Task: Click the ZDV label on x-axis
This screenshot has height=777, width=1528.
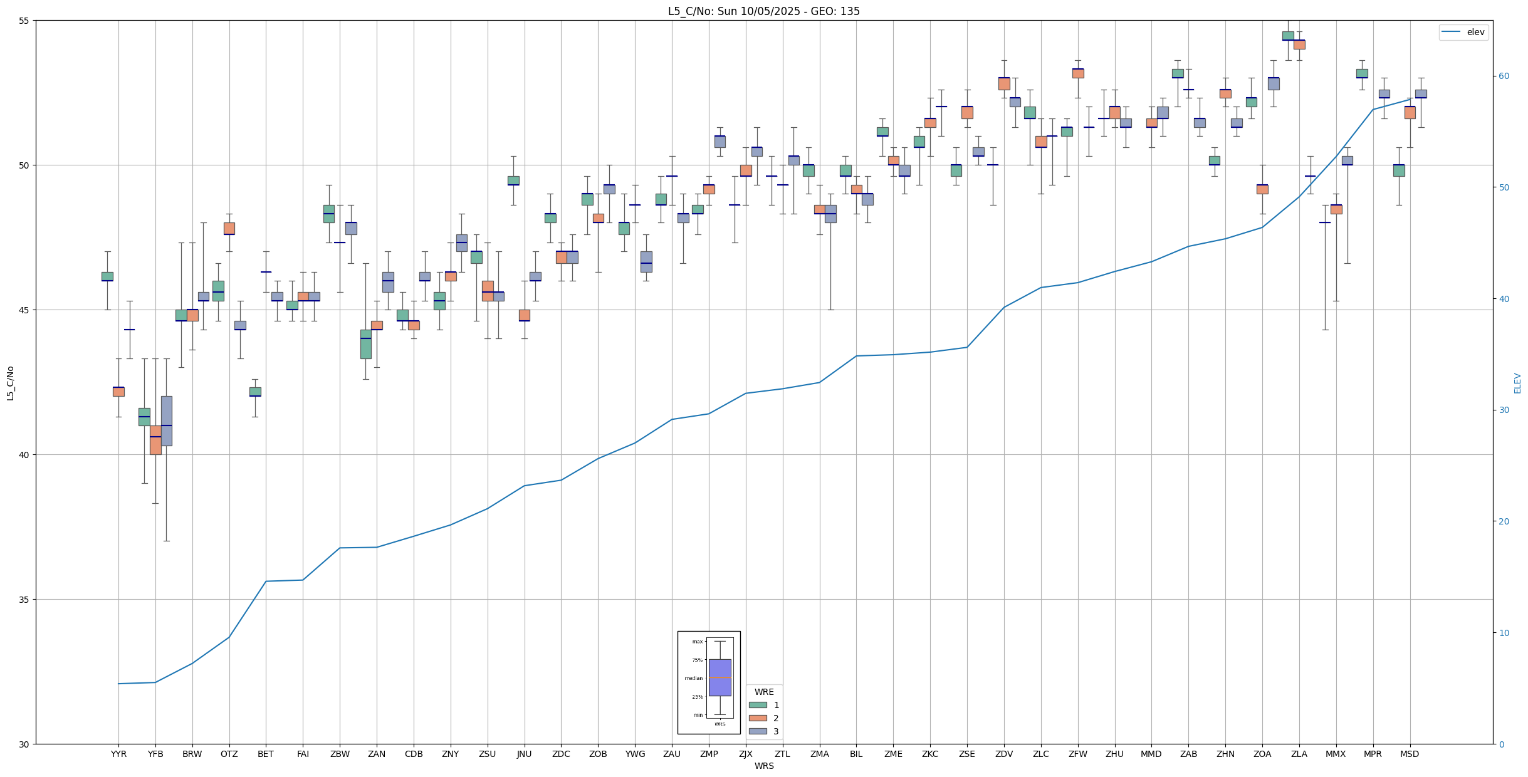Action: click(x=1004, y=754)
